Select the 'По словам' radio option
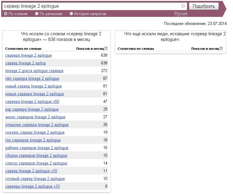 pos(6,14)
